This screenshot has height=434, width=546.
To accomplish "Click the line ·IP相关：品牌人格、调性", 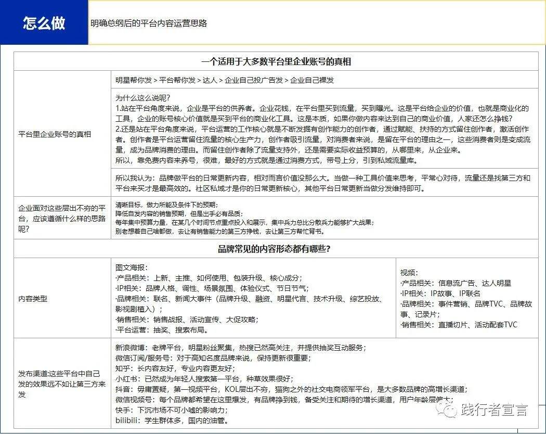I will point(212,288).
